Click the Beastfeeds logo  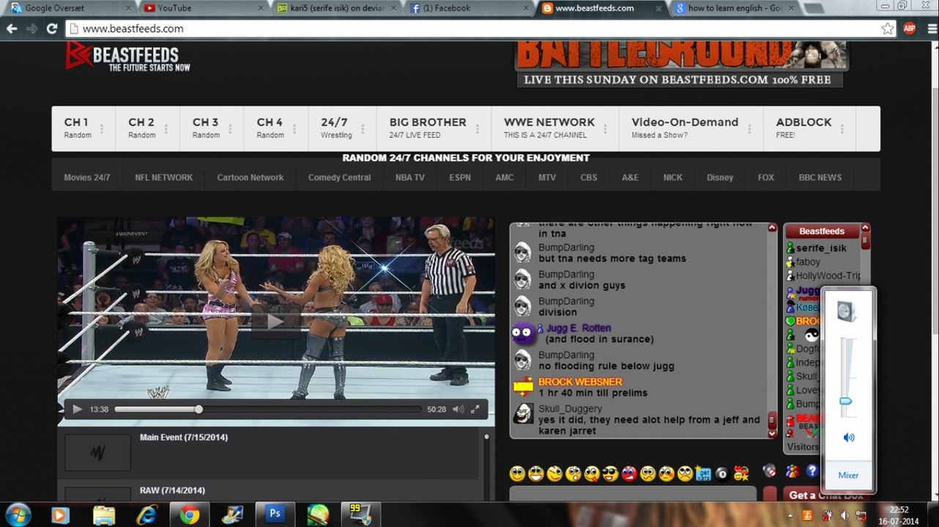[127, 56]
